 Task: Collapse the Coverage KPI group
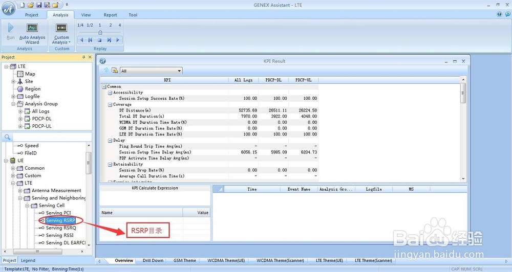(x=110, y=105)
